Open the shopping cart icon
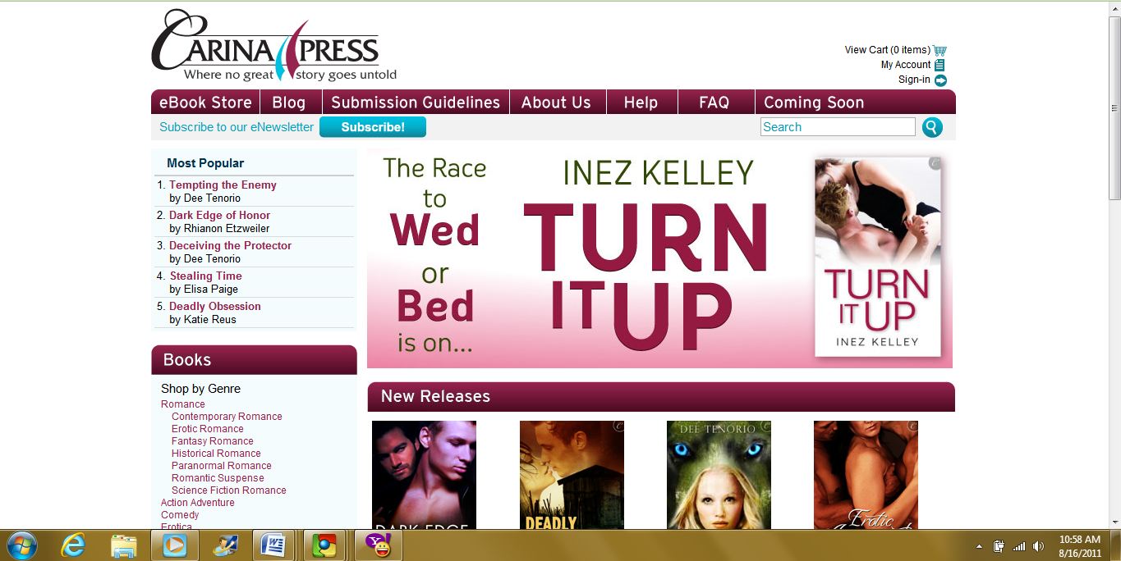The width and height of the screenshot is (1121, 561). pyautogui.click(x=940, y=50)
